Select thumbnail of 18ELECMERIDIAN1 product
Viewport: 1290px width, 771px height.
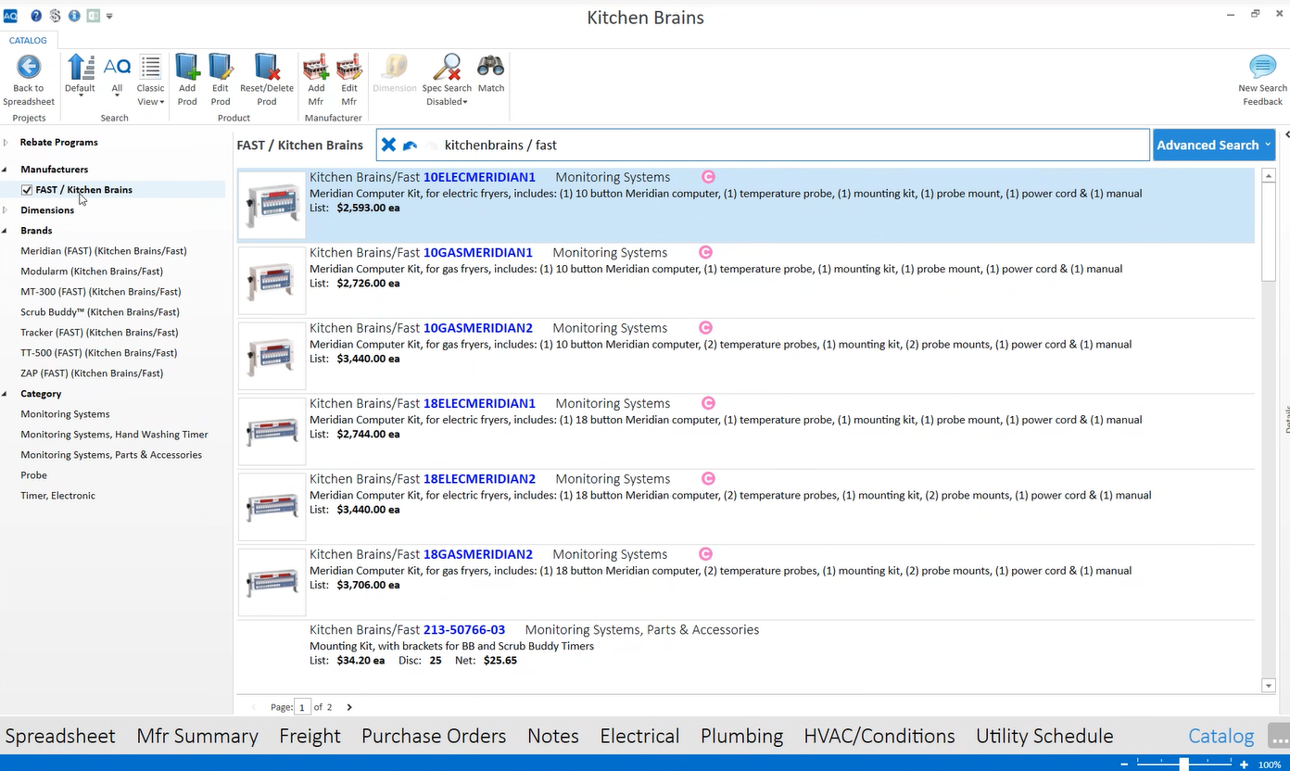(272, 432)
